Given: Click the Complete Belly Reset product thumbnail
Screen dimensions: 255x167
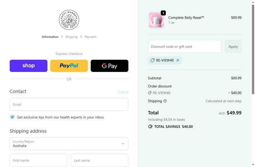Looking at the screenshot, I should click(156, 20).
